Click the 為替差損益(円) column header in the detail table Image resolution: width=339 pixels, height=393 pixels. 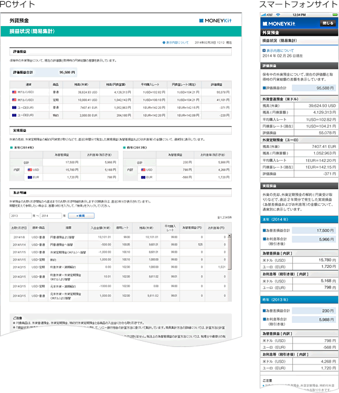(192, 228)
